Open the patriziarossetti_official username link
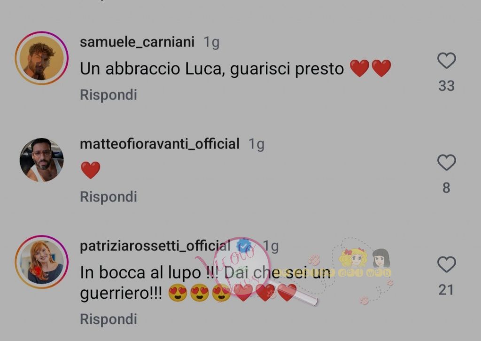This screenshot has height=341, width=481. coord(155,246)
